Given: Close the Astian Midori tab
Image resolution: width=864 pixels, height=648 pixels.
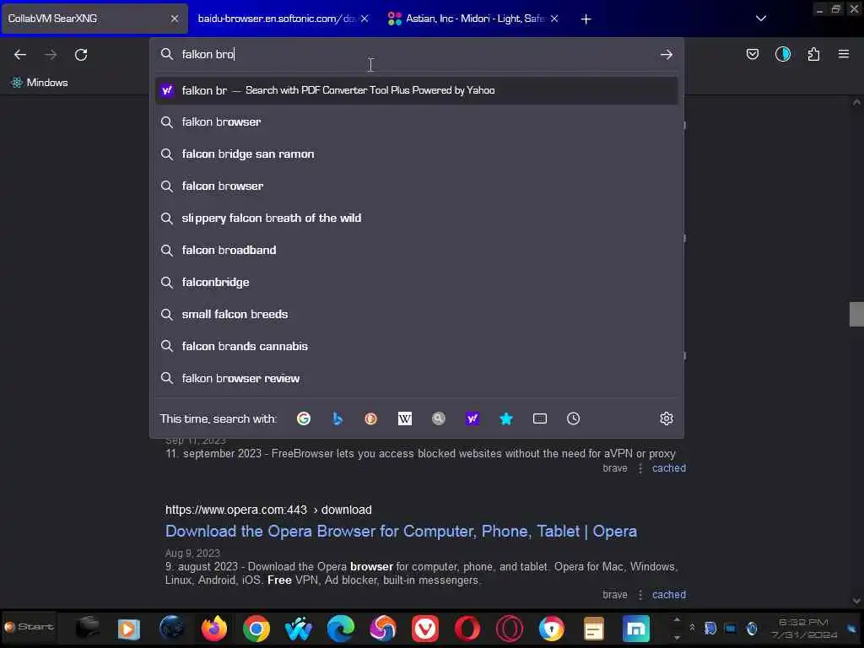Looking at the screenshot, I should click(x=554, y=19).
